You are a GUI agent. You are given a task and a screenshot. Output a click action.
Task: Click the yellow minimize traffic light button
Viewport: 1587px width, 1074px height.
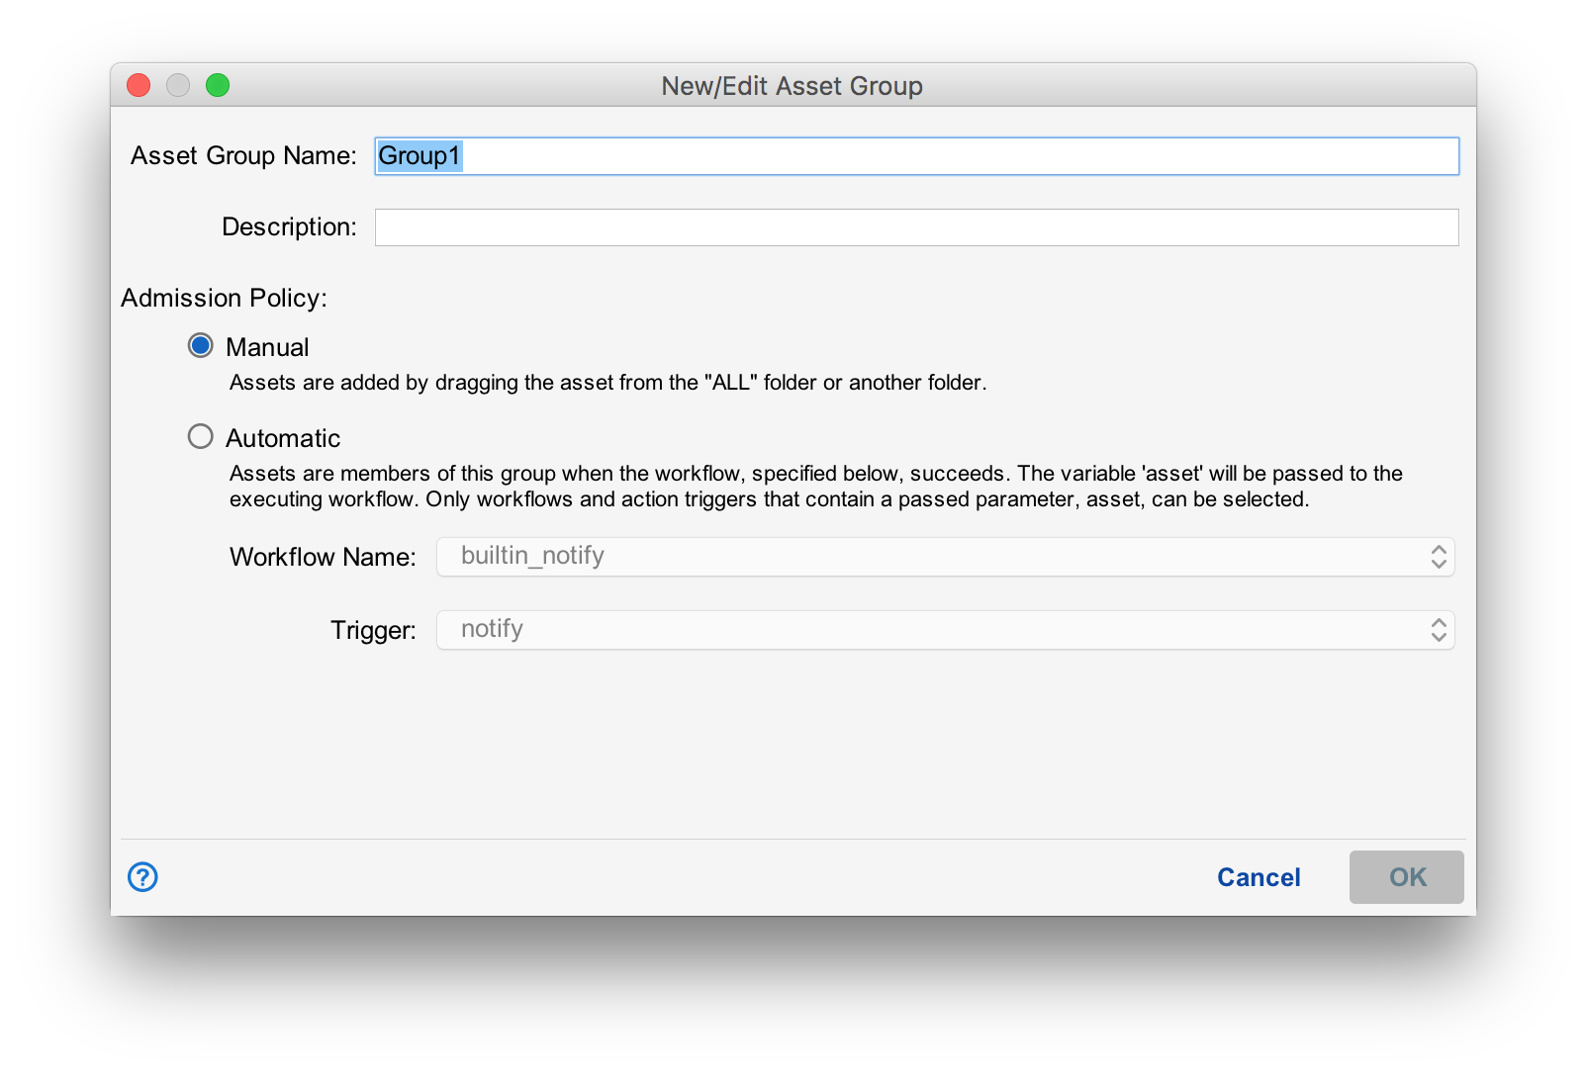pos(178,85)
